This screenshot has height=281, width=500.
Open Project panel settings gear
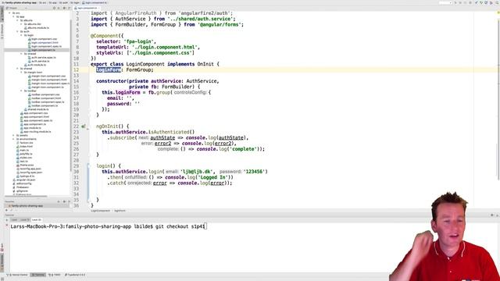coord(64,8)
